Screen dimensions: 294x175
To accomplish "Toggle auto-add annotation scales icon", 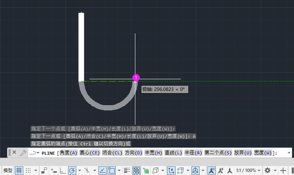I will [x=220, y=170].
